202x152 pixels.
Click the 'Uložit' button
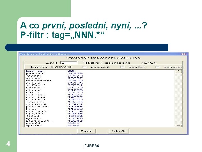(x=119, y=131)
